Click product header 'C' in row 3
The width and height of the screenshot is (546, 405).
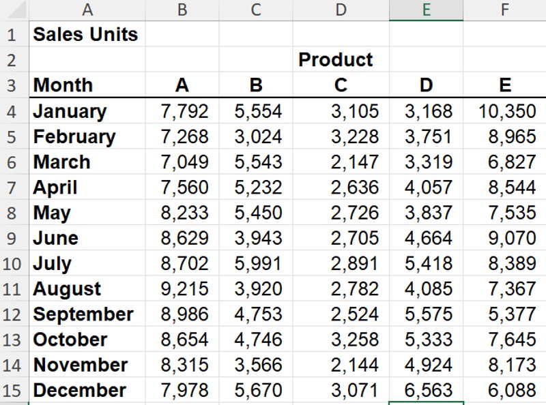341,85
